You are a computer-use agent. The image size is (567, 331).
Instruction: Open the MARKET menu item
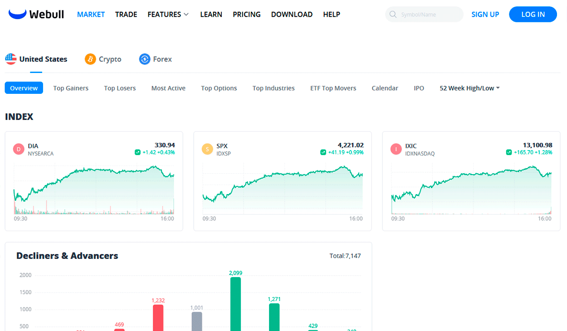[x=91, y=14]
